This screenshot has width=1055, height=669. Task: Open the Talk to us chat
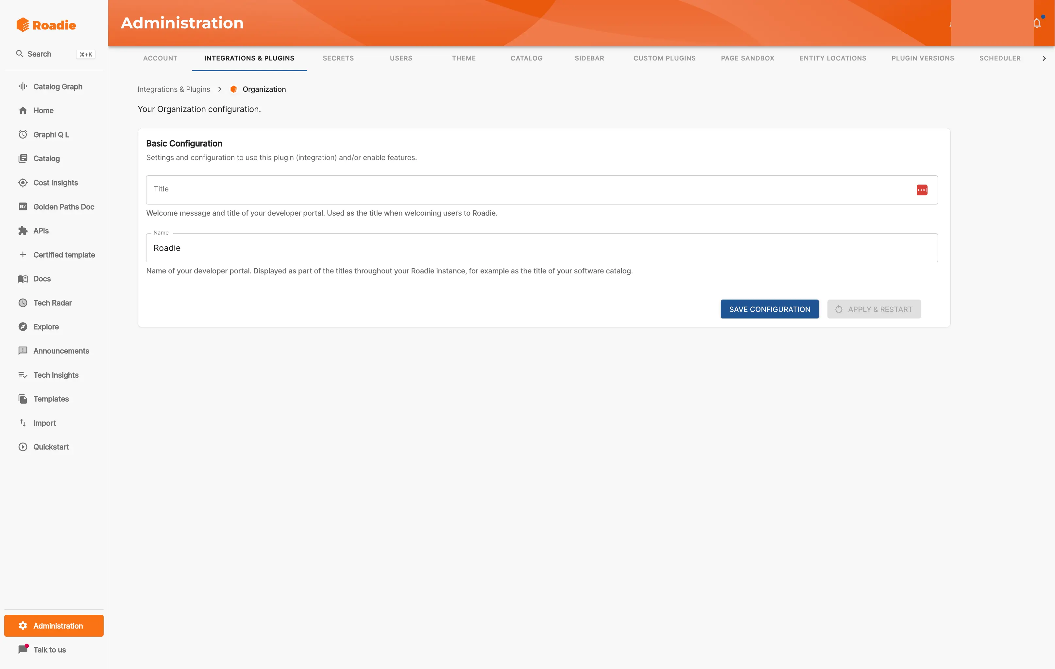[x=49, y=650]
